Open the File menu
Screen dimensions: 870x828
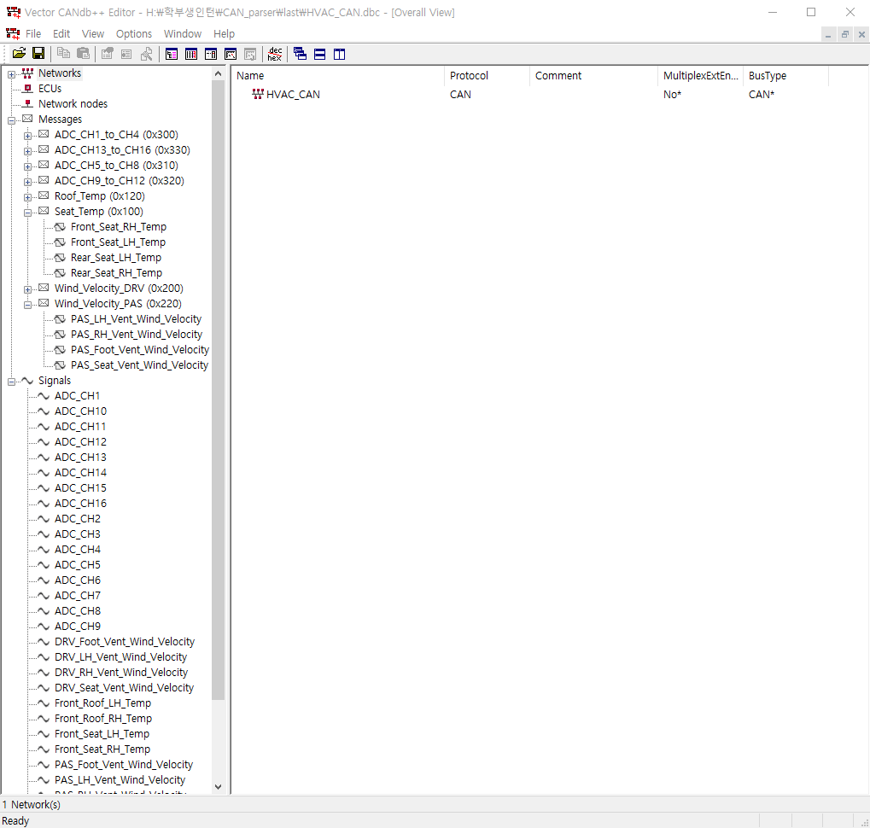[33, 34]
